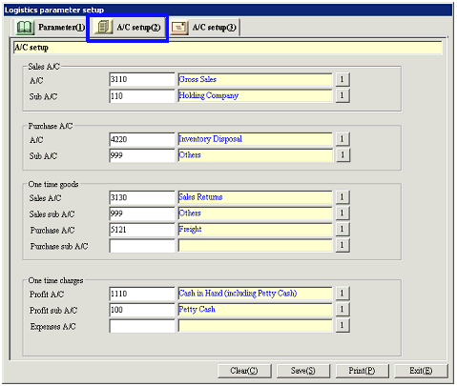This screenshot has height=386, width=457.
Task: Open lookup button beside Inventory Disposal
Action: point(343,139)
